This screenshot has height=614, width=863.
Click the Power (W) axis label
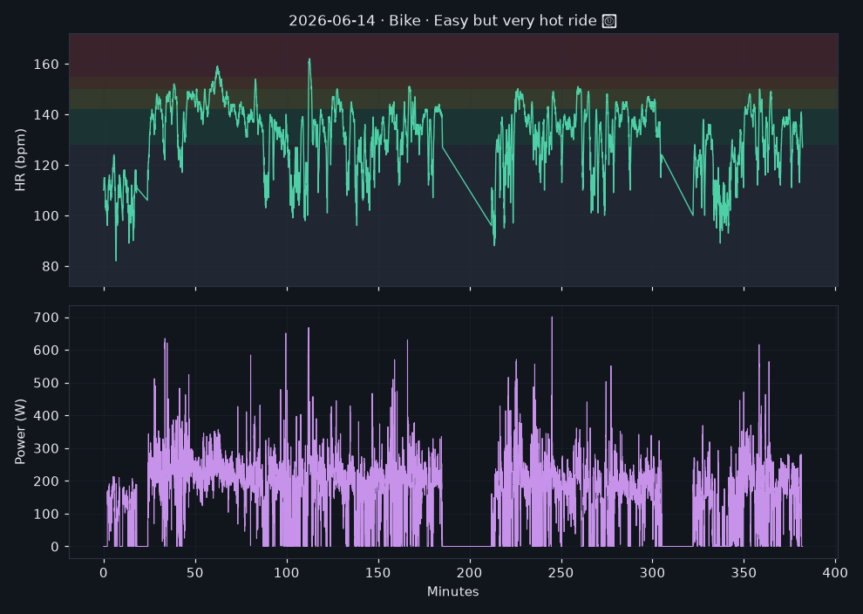pos(20,432)
